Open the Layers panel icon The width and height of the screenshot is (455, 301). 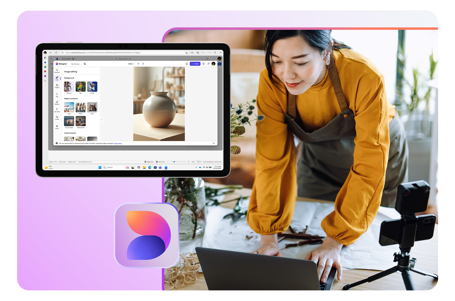pyautogui.click(x=57, y=127)
